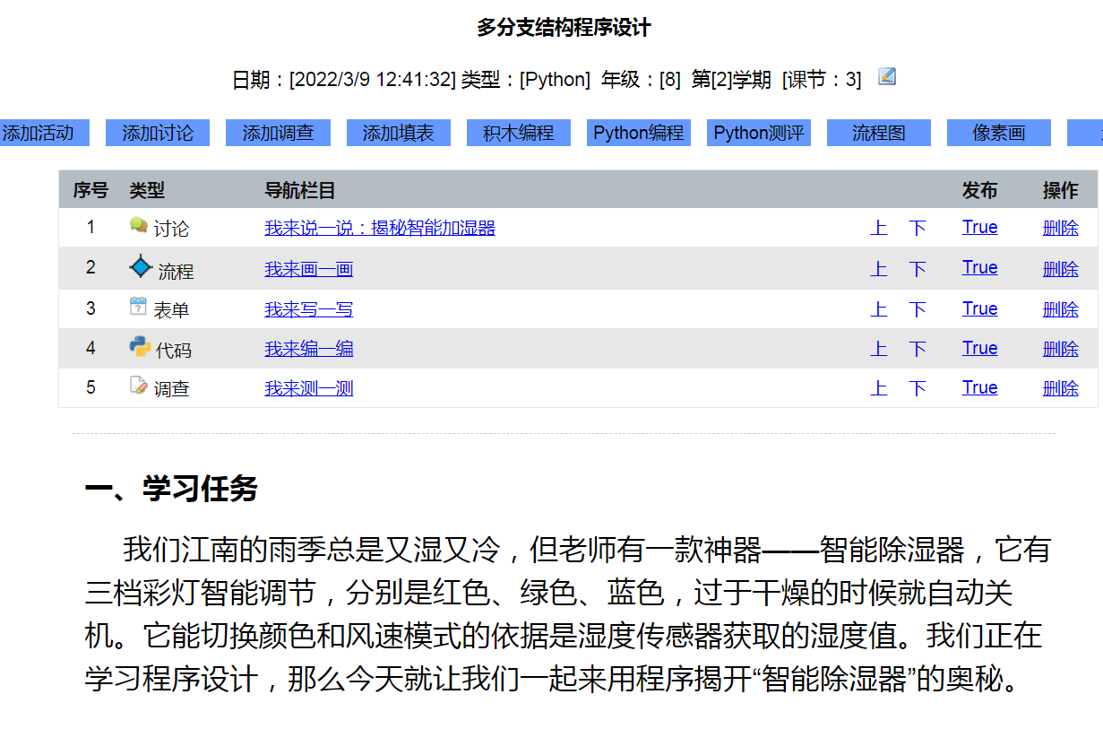Click the 添加讨论 button
The height and width of the screenshot is (729, 1103).
158,133
